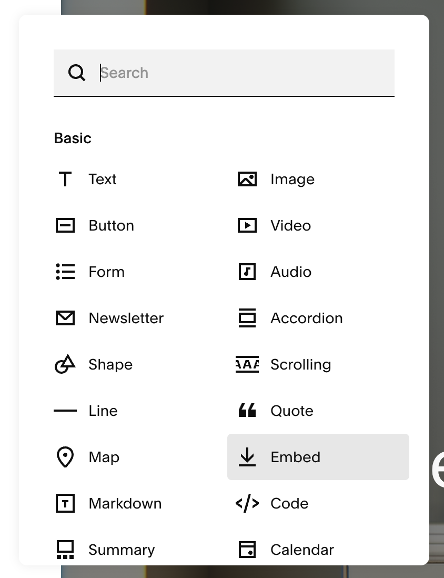Viewport: 444px width, 578px height.
Task: Select the Image block icon
Action: (x=247, y=180)
